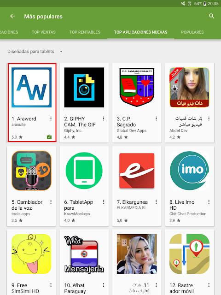Screen dimensions: 221x295
Task: Open the red Elkargunea app icon
Action: [137, 171]
